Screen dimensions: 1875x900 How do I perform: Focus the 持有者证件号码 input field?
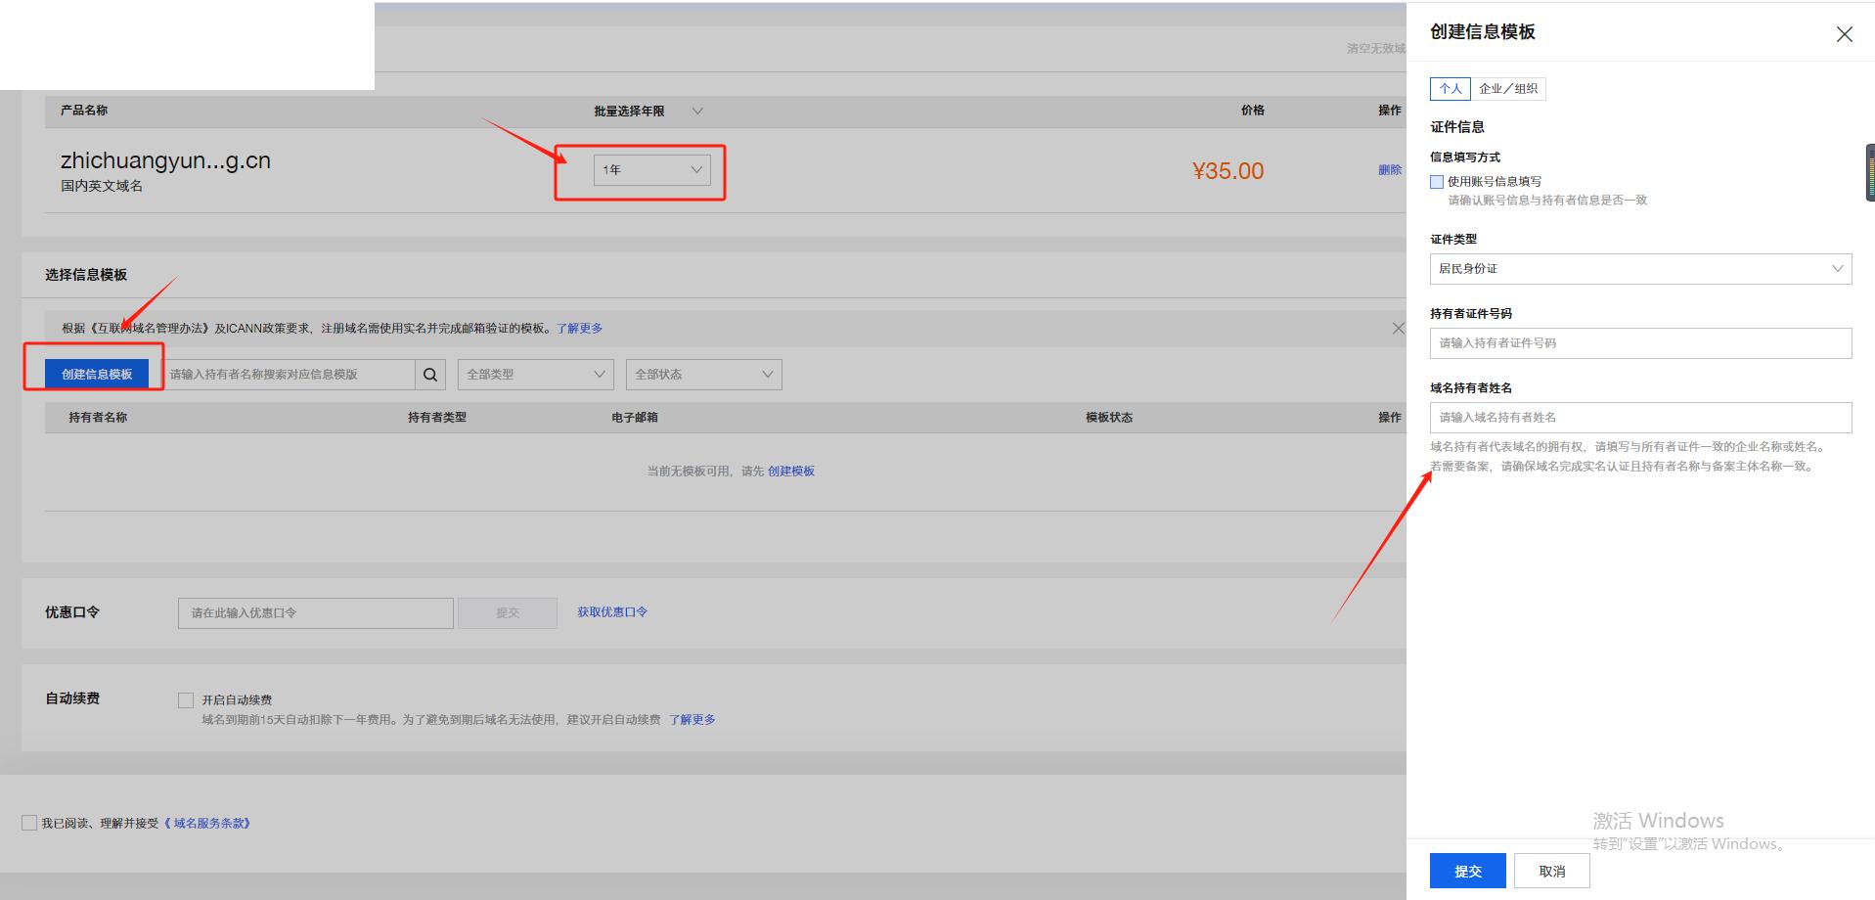[x=1639, y=343]
